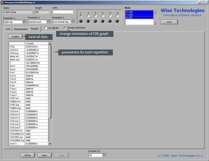Open the Duration (s) dropdown arrow
The width and height of the screenshot is (209, 161).
[105, 155]
